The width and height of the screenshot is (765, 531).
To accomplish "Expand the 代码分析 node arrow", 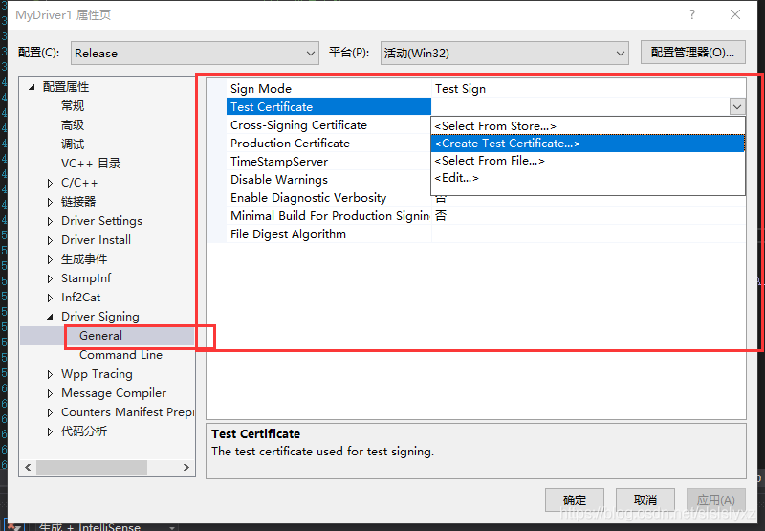I will (x=50, y=431).
